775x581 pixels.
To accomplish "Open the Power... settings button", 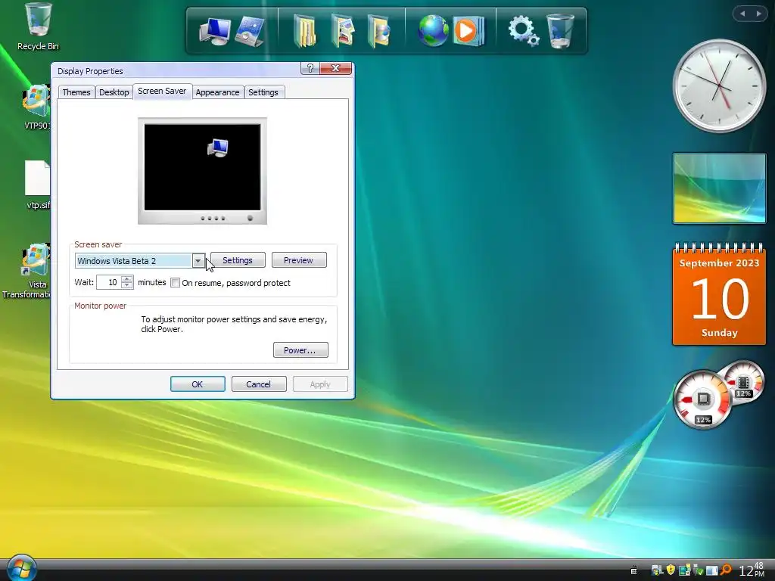I will pos(300,350).
